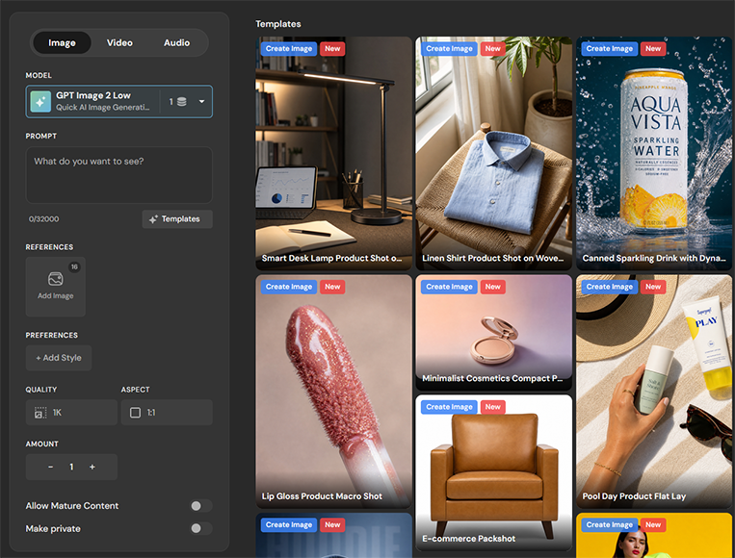Open Canned Sparkling Drink thumbnail
Screen dimensions: 735x558
click(654, 154)
